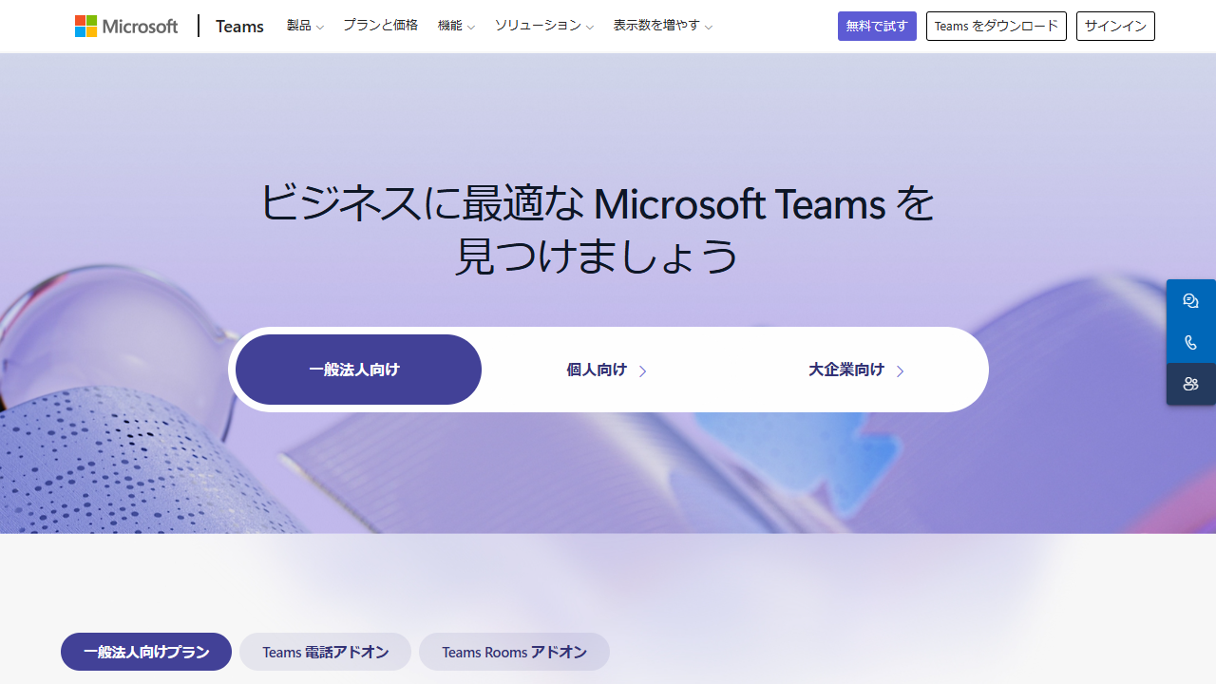Select the 大企業向け audience tab
Viewport: 1216px width, 684px height.
856,370
